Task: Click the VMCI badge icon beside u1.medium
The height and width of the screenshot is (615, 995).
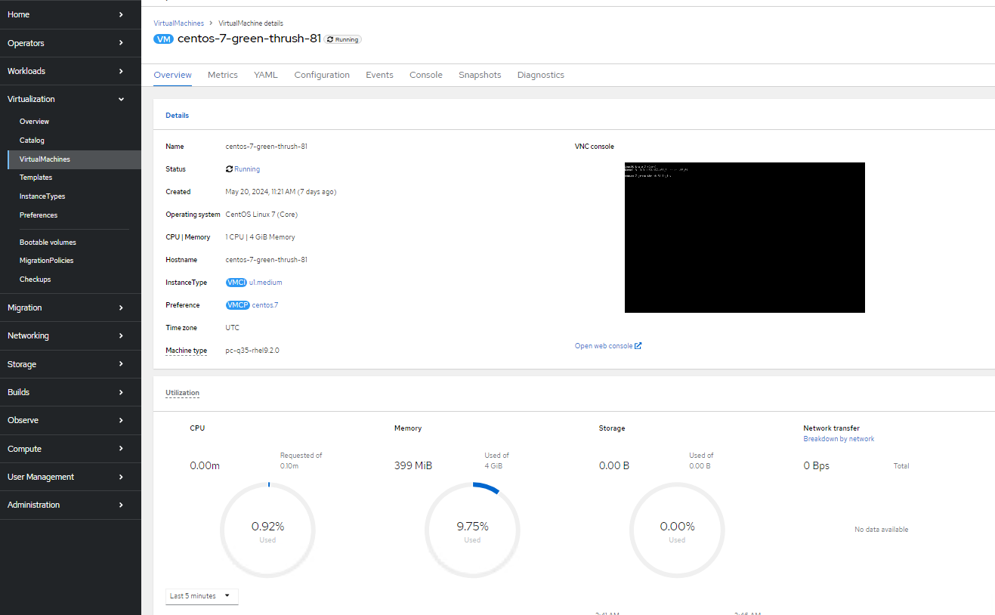Action: click(x=236, y=283)
